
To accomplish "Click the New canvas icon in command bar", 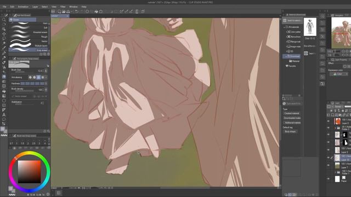I will tap(59, 11).
